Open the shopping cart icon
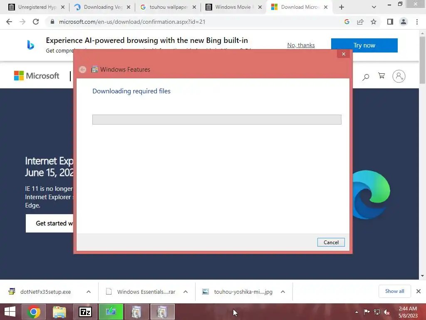The image size is (426, 320). (381, 76)
